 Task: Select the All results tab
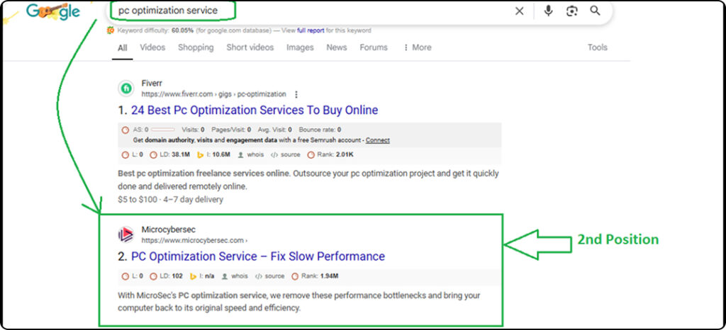[x=122, y=47]
